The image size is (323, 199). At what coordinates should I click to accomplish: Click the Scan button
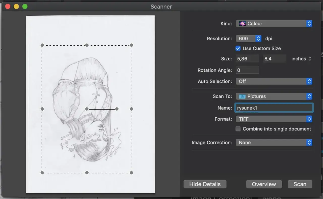pos(300,184)
